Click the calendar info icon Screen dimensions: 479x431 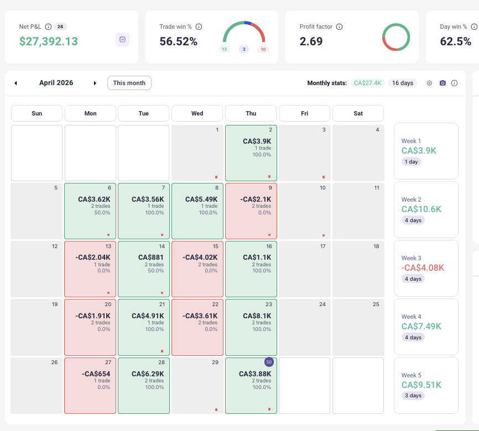[454, 83]
